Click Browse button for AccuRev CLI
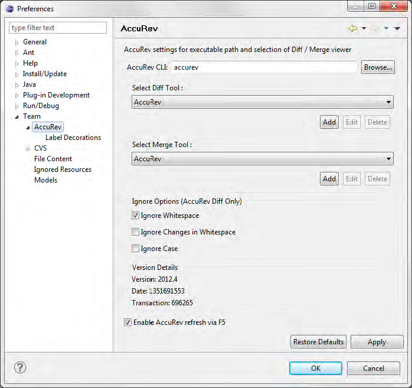 pos(378,67)
